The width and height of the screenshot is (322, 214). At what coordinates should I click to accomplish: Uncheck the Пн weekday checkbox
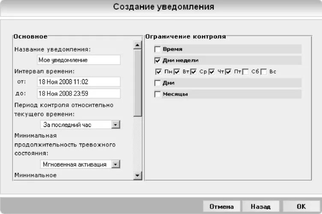158,72
